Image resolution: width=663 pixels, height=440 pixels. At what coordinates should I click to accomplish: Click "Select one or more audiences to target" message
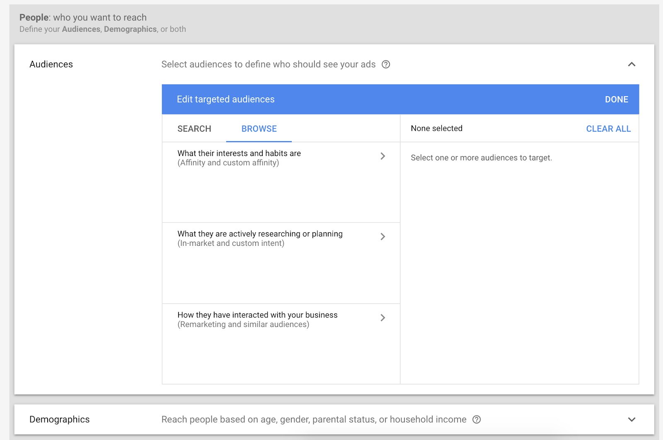[481, 158]
